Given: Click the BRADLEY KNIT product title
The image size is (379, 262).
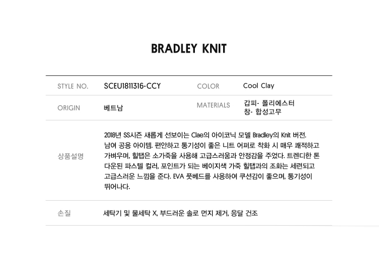Looking at the screenshot, I should click(x=189, y=49).
